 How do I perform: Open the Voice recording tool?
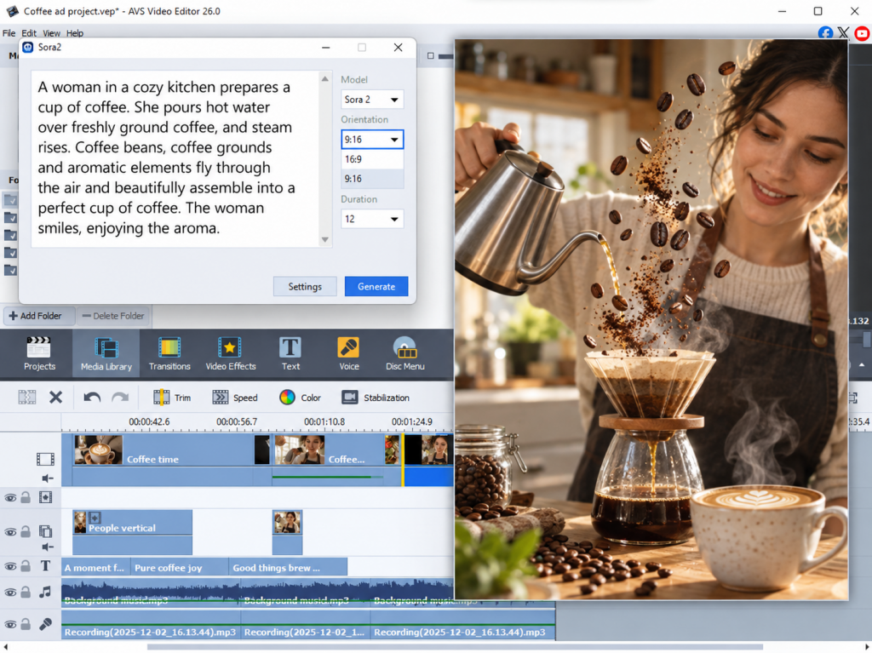348,354
